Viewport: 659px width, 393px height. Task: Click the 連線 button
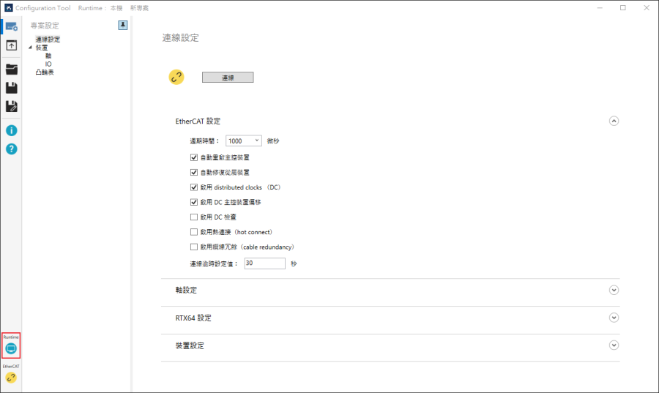tap(227, 78)
